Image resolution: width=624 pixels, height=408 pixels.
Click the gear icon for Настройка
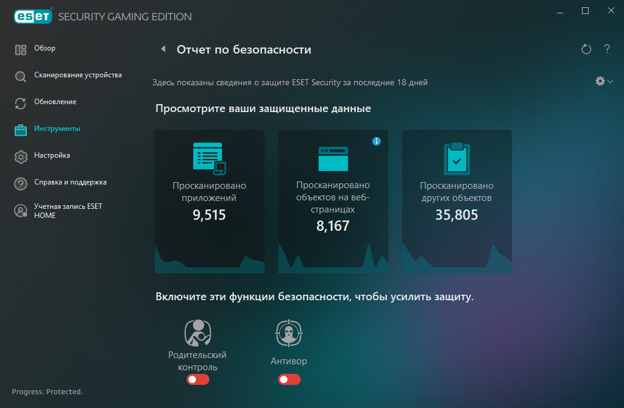pyautogui.click(x=21, y=157)
